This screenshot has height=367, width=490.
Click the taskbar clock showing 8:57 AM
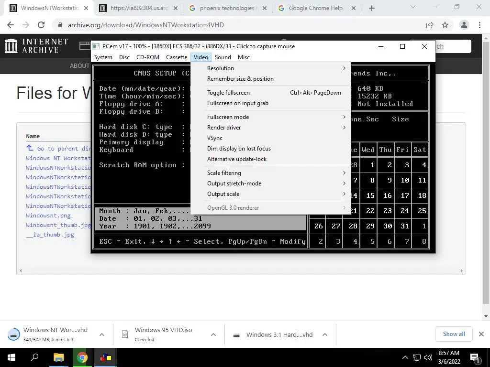click(449, 357)
